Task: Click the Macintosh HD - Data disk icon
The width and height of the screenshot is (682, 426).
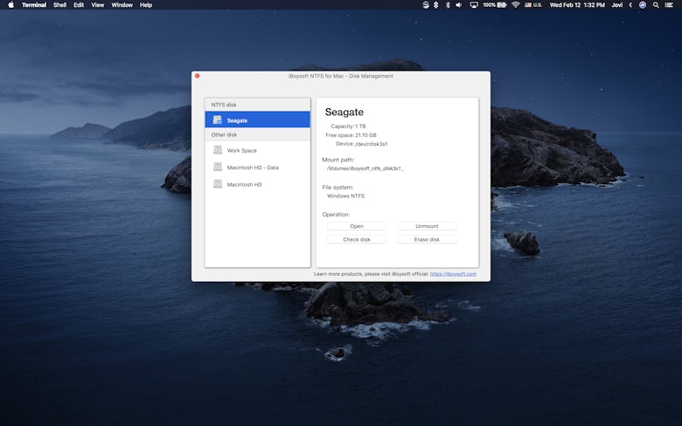Action: pos(218,167)
